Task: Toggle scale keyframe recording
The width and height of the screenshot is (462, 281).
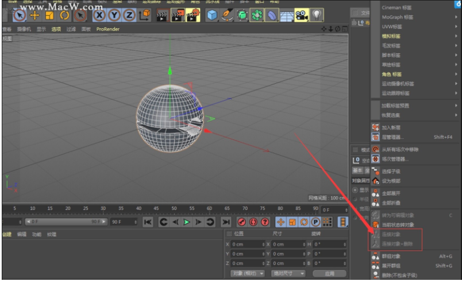Action: pyautogui.click(x=292, y=222)
